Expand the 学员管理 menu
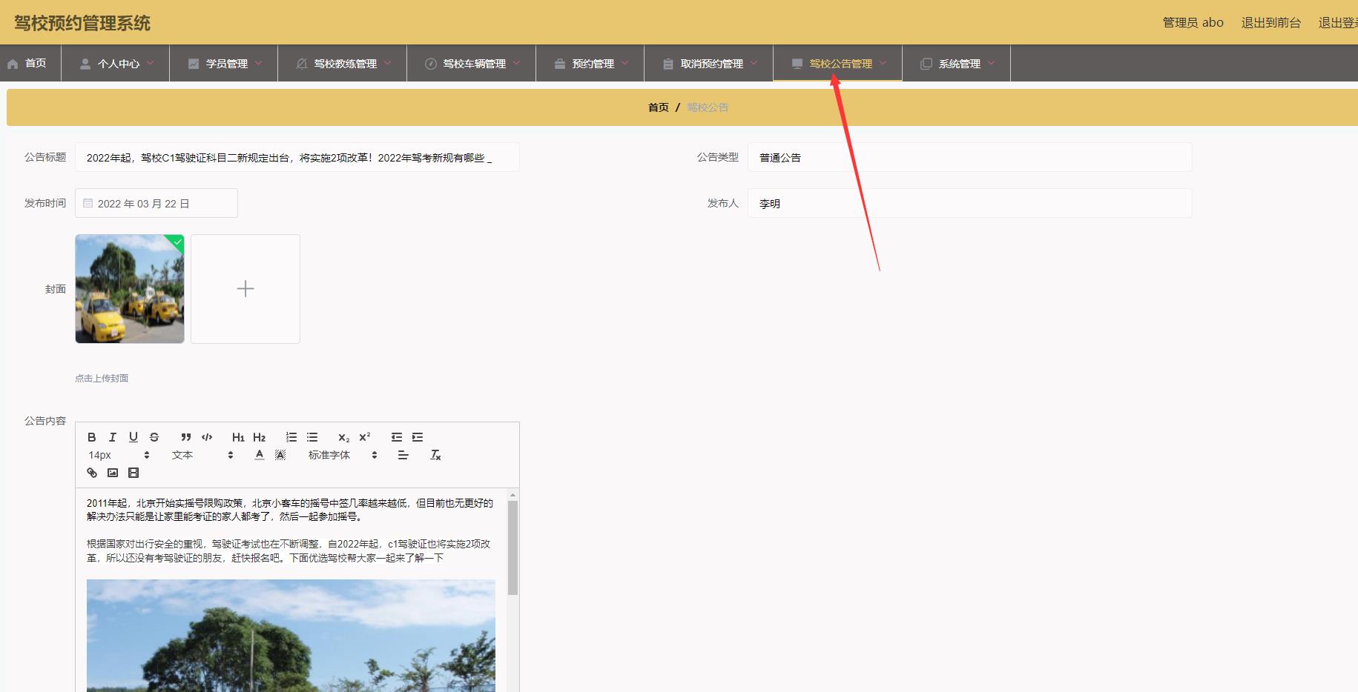Screen dimensions: 1358x692 (224, 64)
